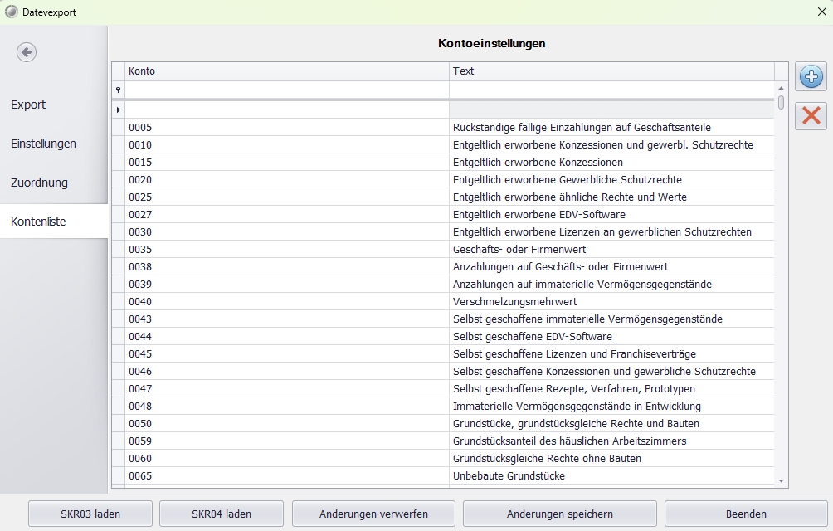The width and height of the screenshot is (833, 531).
Task: Click the blue plus add account icon
Action: pos(811,77)
